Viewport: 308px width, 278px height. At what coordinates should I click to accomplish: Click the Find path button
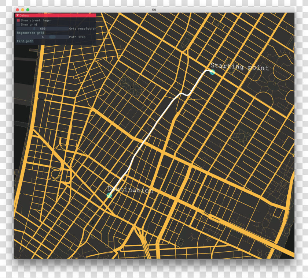(25, 41)
